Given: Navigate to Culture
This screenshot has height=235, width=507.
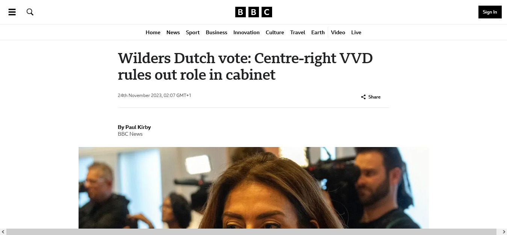Looking at the screenshot, I should click(x=275, y=32).
